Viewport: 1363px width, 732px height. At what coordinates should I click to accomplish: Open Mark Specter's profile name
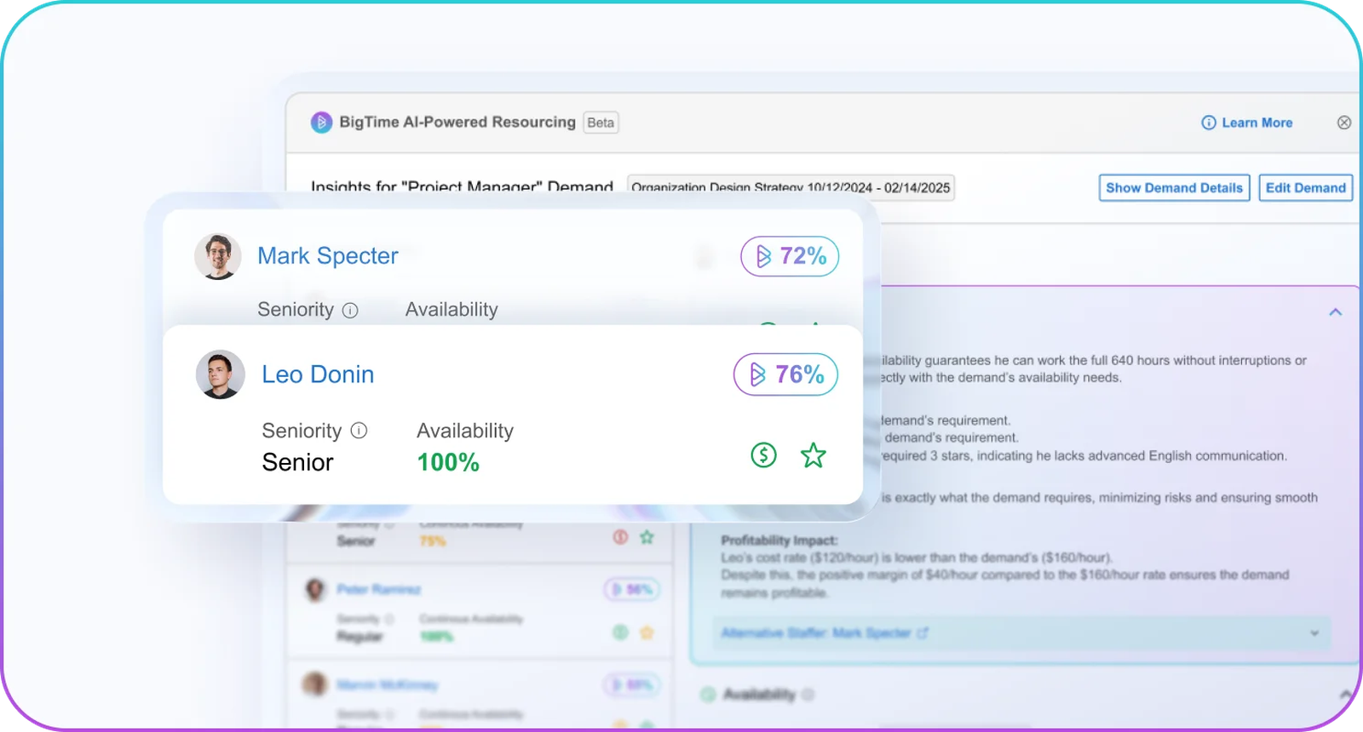pyautogui.click(x=328, y=256)
